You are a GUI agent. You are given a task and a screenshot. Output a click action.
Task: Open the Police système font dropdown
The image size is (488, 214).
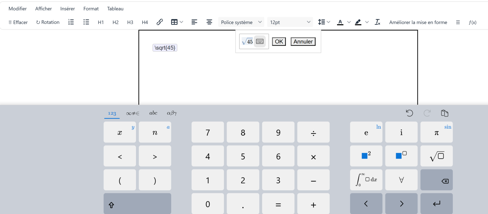coord(241,22)
